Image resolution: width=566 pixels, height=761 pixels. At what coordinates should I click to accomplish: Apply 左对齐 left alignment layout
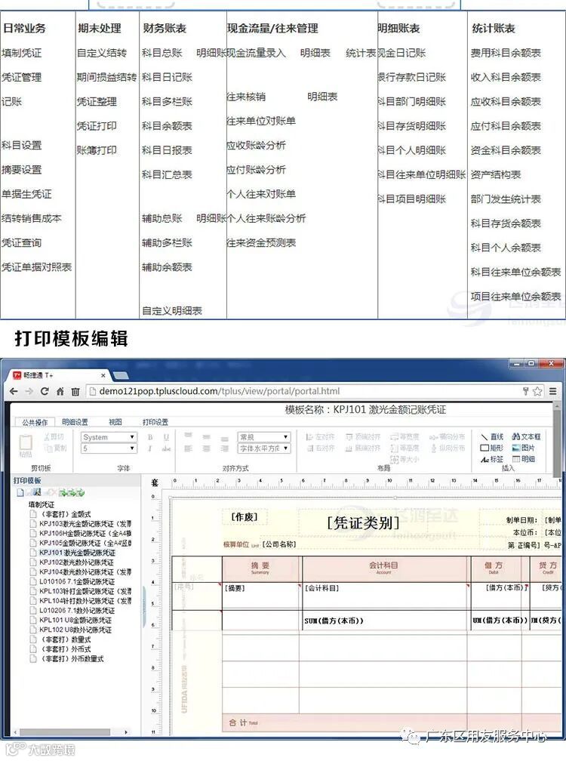(320, 437)
